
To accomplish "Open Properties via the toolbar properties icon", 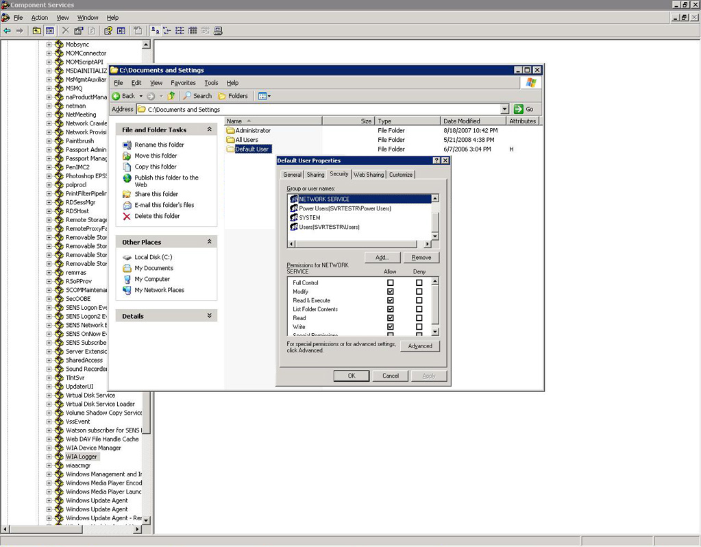I will pos(79,31).
